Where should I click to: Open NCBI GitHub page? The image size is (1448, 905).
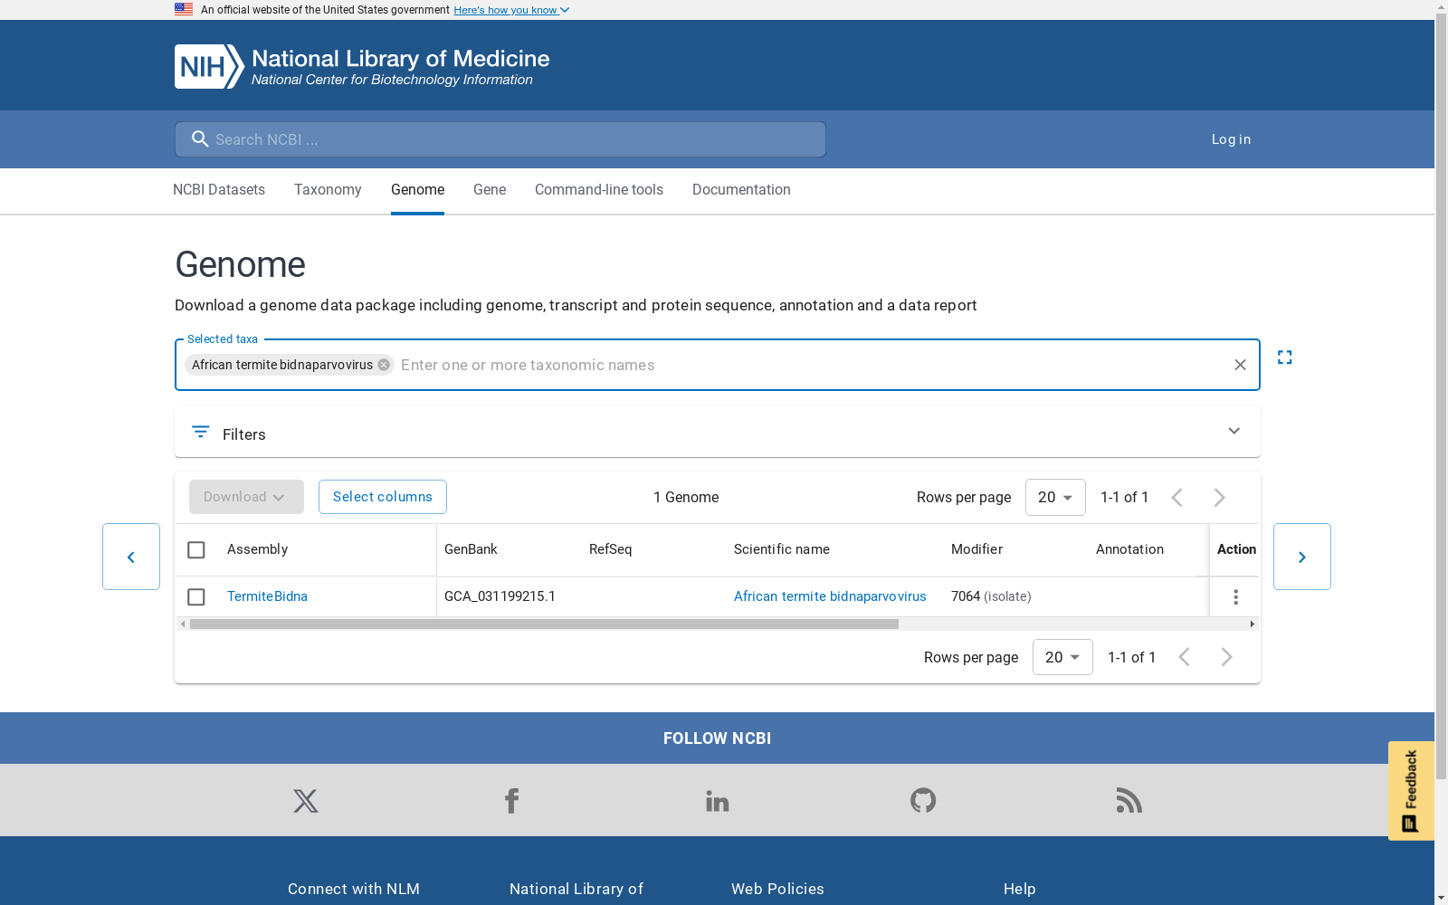coord(923,801)
